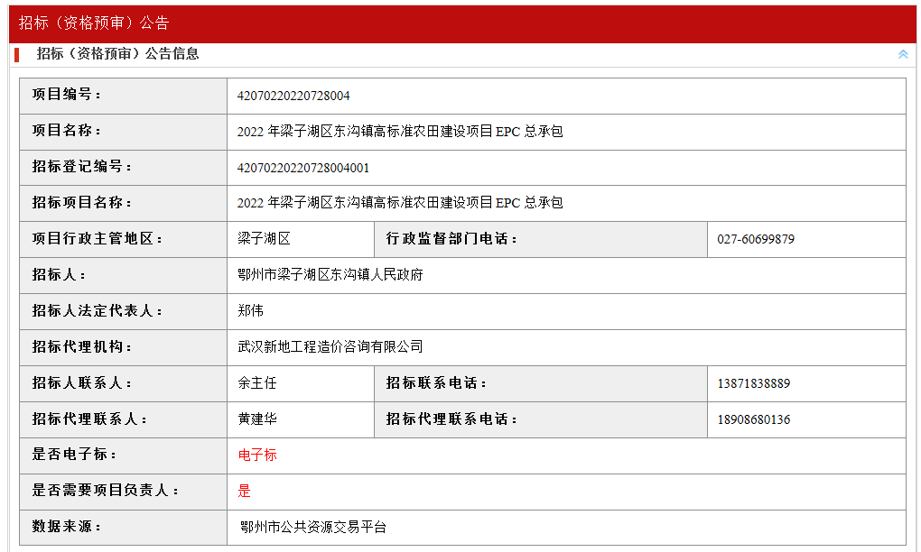
Task: Click the 项目编号 label cell
Action: click(68, 96)
